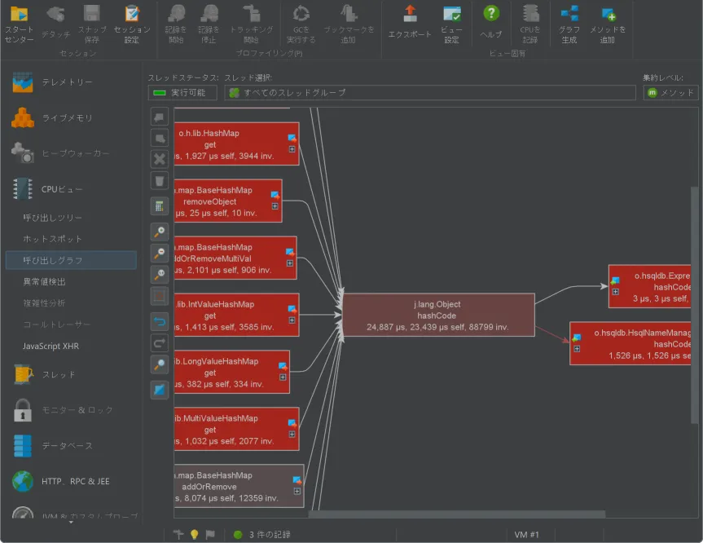Start recording with 記録を開始
Screen dimensions: 703x543
pos(176,24)
